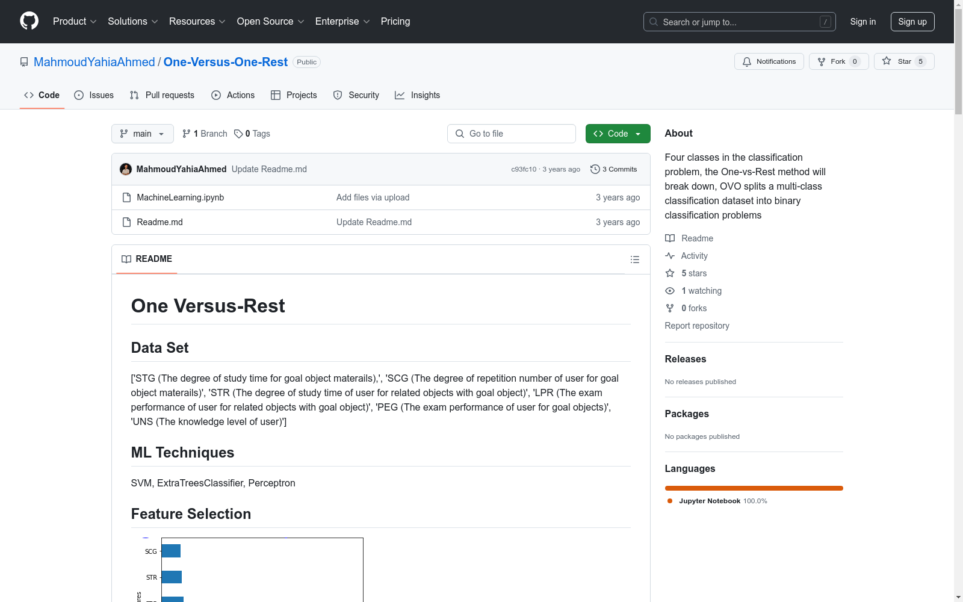The width and height of the screenshot is (963, 602).
Task: Click the MahmoudYahiaAhmed avatar image
Action: coord(126,169)
